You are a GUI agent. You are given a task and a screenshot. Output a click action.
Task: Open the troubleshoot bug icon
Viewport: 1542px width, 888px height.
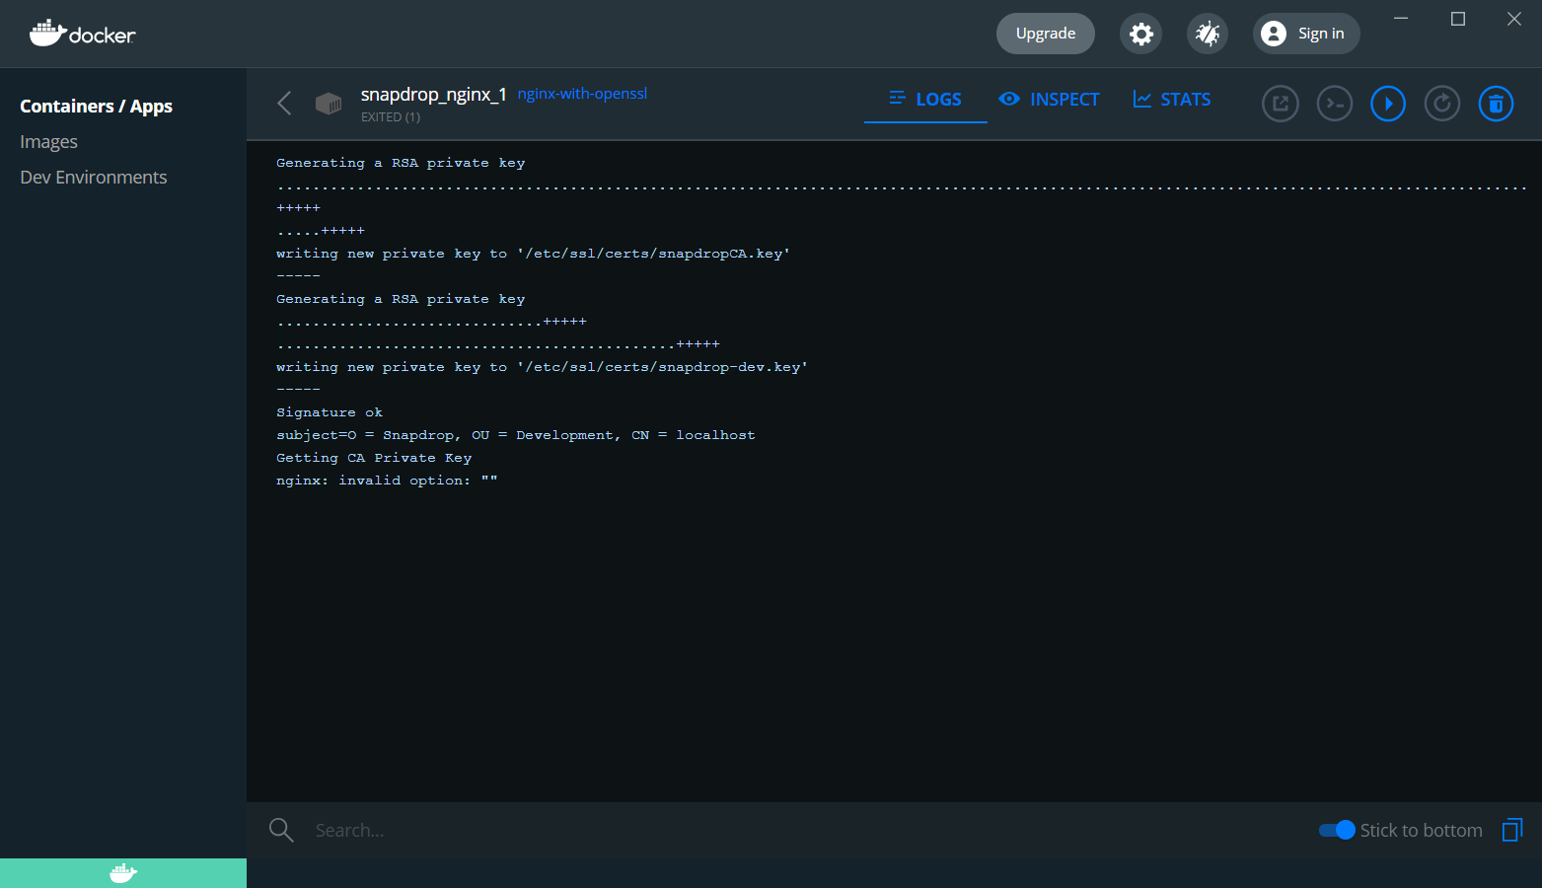click(1207, 34)
